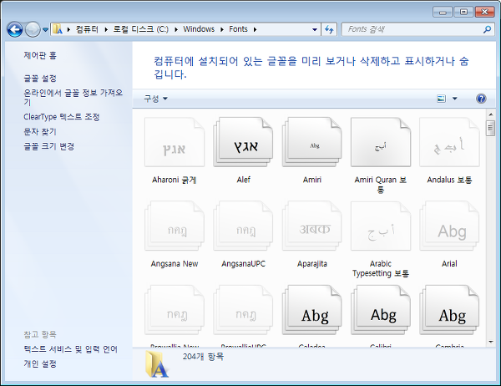Select the Aharoni bold font icon
This screenshot has height=386, width=501.
click(x=175, y=142)
